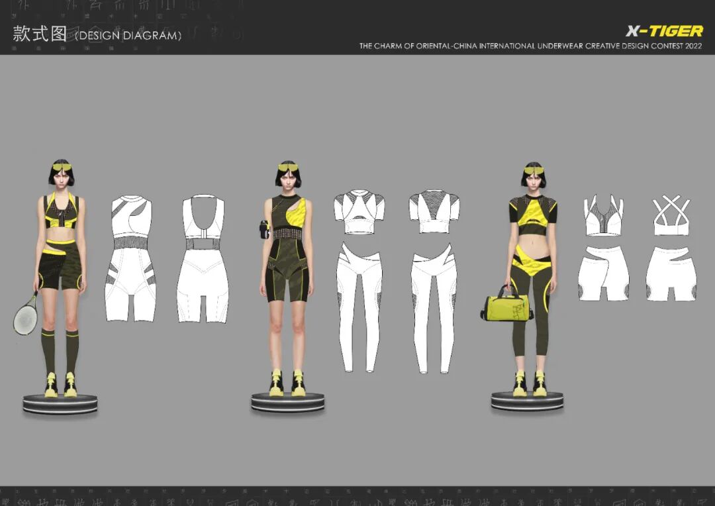Click the back shorts flat sketch
Image resolution: width=715 pixels, height=506 pixels.
pyautogui.click(x=671, y=274)
